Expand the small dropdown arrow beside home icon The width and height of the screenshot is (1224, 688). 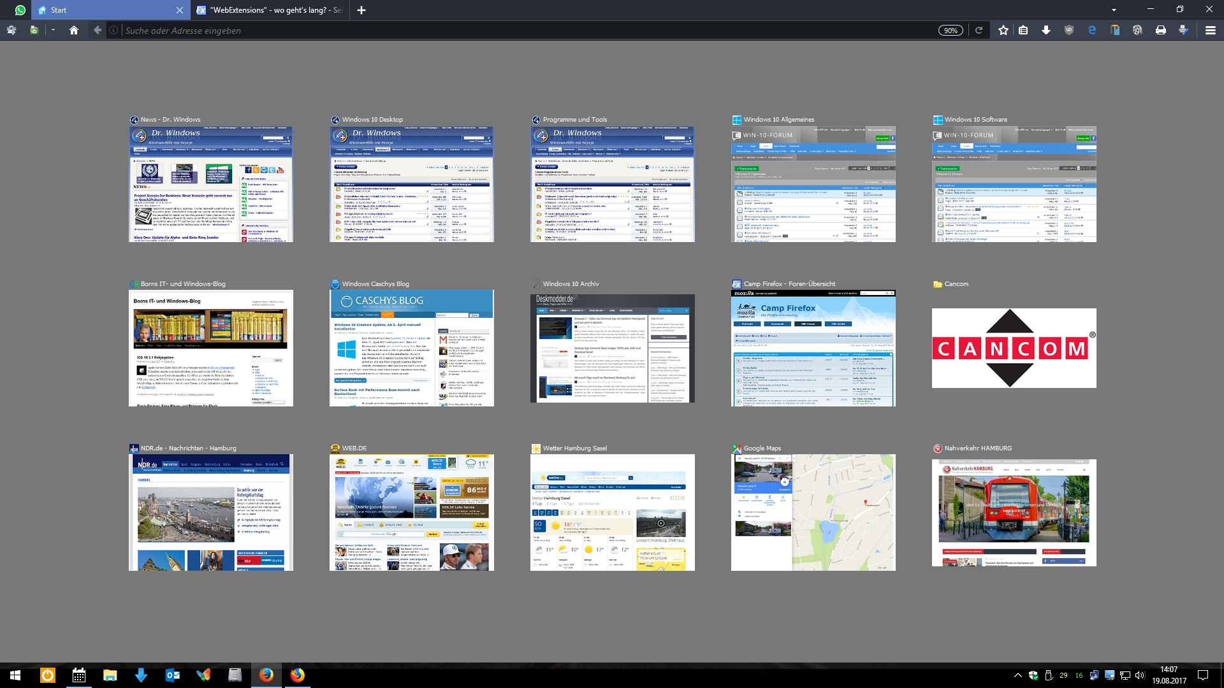pyautogui.click(x=53, y=30)
